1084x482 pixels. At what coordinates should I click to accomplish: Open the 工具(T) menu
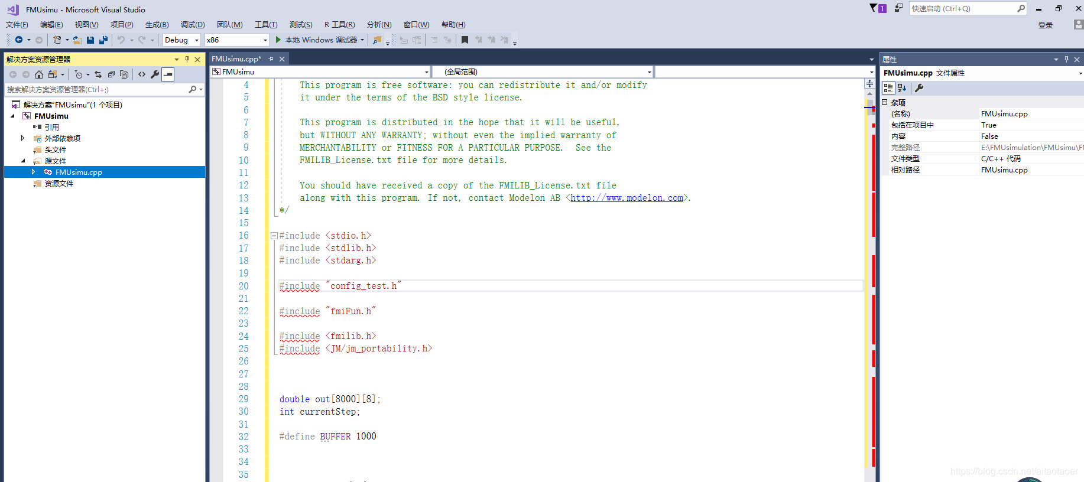click(266, 24)
